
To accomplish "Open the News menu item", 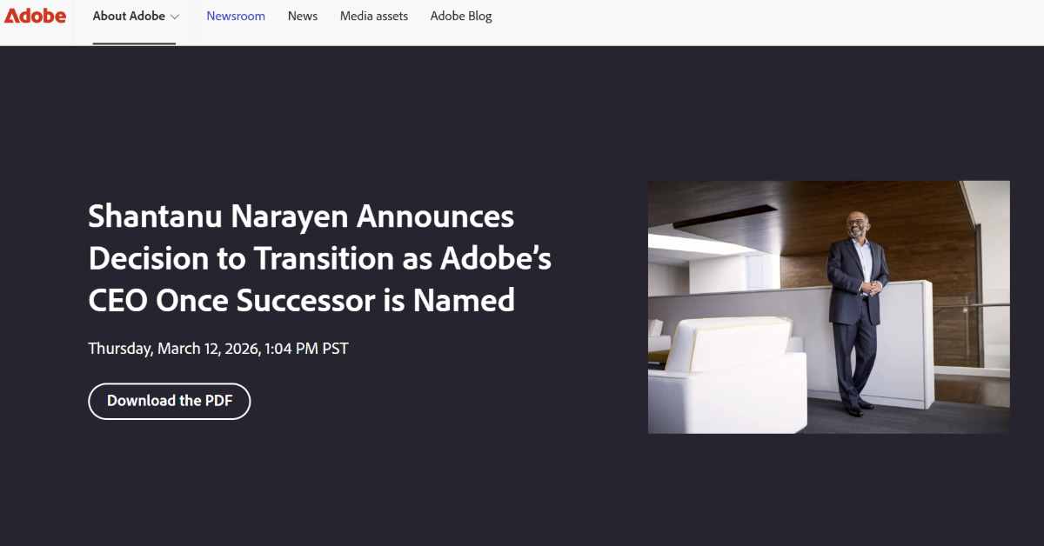I will tap(302, 16).
